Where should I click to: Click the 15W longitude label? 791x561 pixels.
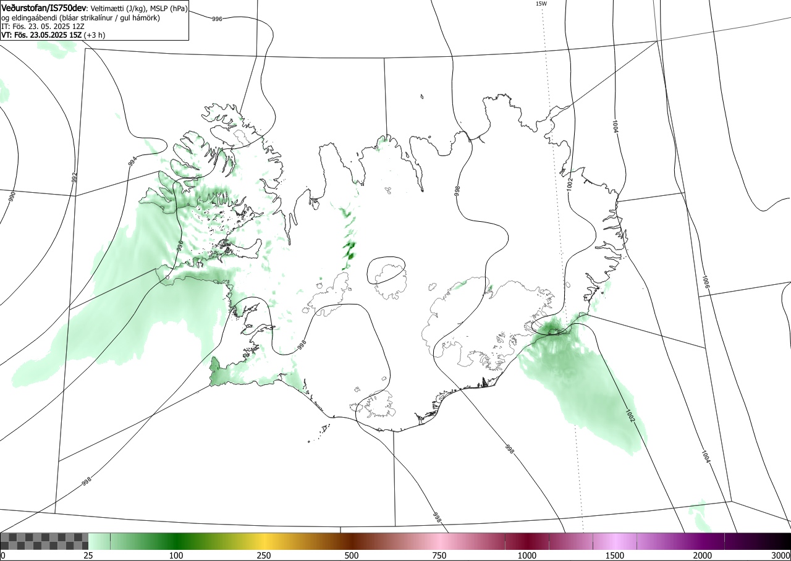click(541, 4)
